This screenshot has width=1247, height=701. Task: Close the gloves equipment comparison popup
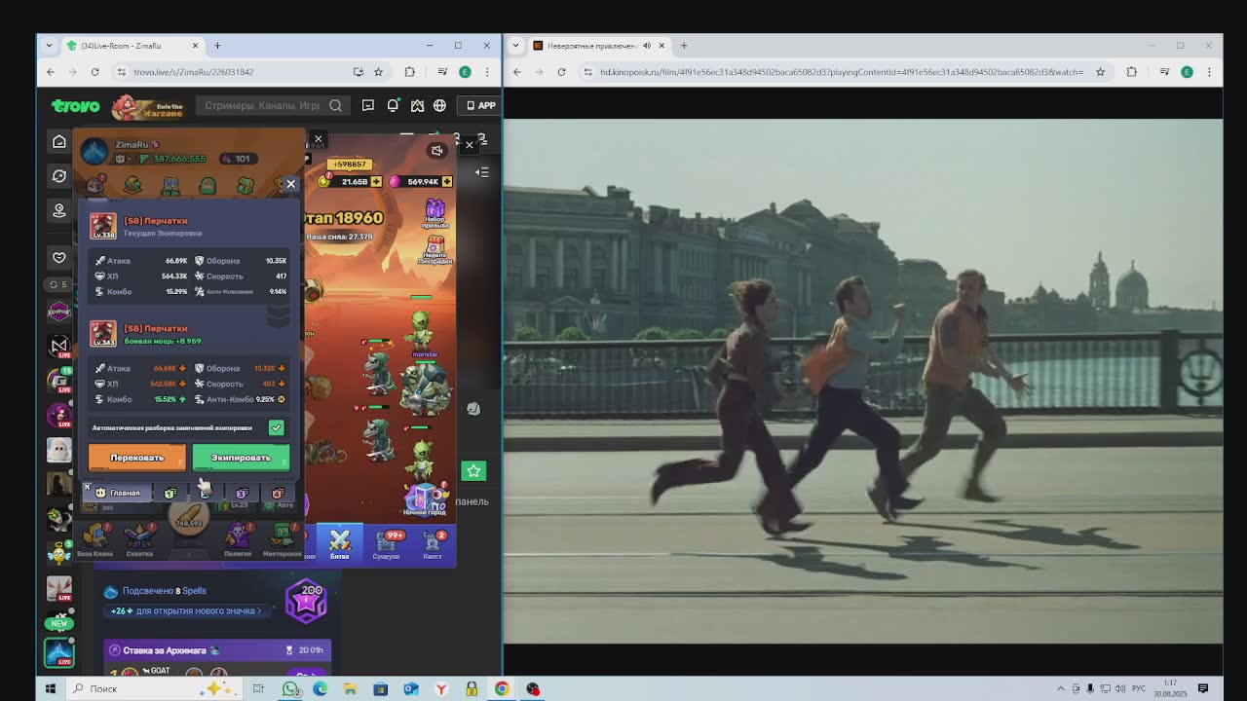[x=290, y=183]
